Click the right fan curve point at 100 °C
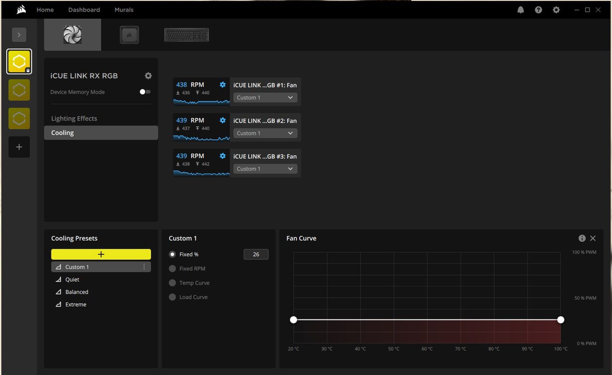 pyautogui.click(x=561, y=320)
